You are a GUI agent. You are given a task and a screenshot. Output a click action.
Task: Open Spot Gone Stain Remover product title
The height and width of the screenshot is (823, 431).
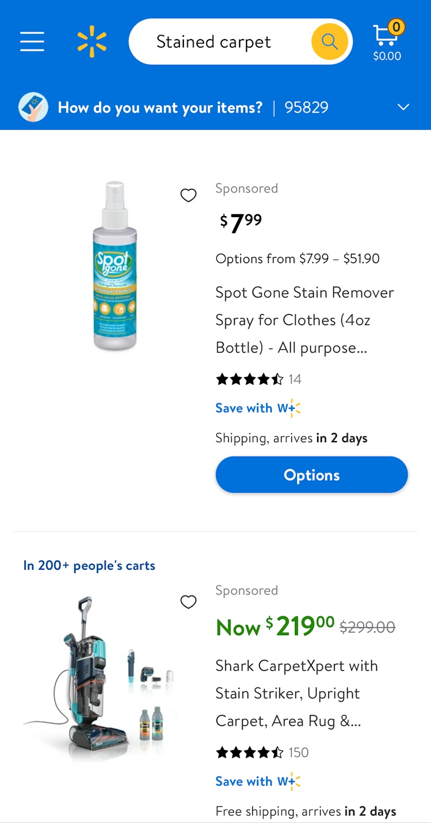305,320
